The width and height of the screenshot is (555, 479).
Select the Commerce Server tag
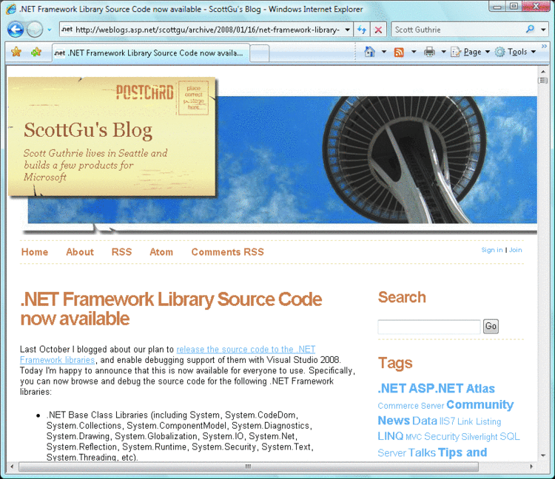point(411,406)
